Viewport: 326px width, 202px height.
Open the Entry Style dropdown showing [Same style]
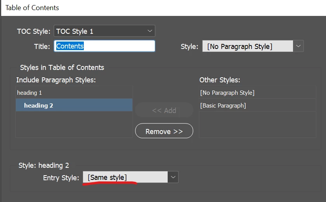[125, 178]
